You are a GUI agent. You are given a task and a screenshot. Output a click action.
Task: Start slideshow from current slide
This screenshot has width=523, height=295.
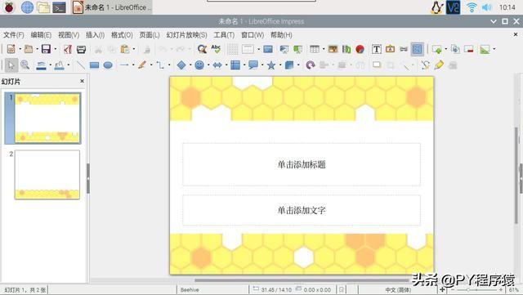[x=297, y=49]
